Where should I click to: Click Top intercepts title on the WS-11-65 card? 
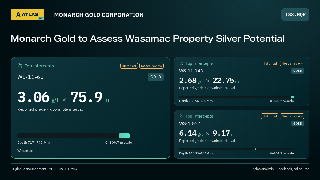click(x=39, y=66)
